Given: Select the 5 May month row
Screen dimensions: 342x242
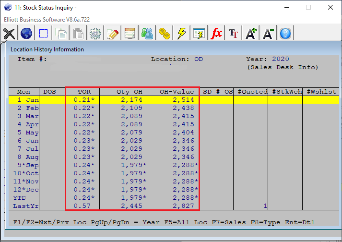Looking at the screenshot, I should tap(174, 133).
